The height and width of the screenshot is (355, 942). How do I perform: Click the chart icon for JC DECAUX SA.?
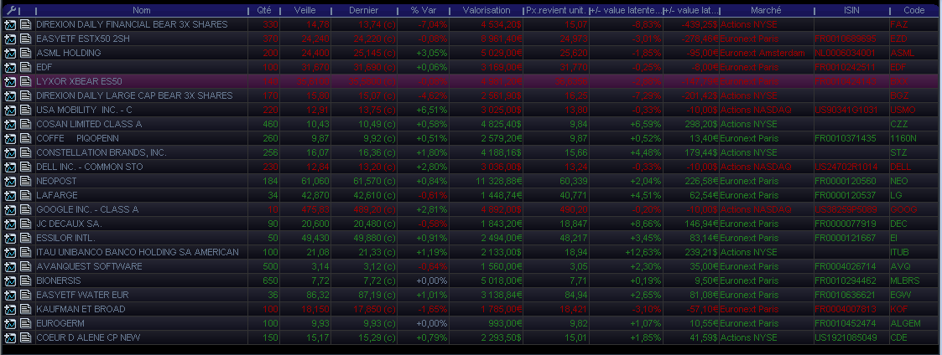coord(10,224)
